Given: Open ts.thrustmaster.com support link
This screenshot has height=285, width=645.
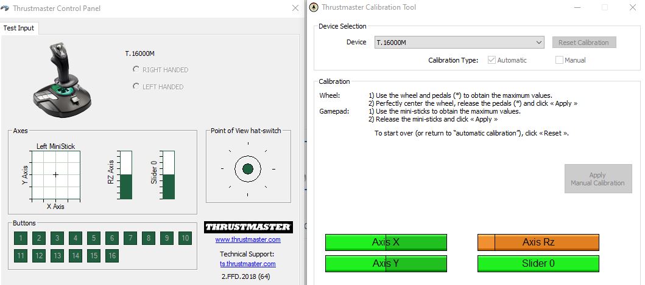Looking at the screenshot, I should click(x=248, y=264).
